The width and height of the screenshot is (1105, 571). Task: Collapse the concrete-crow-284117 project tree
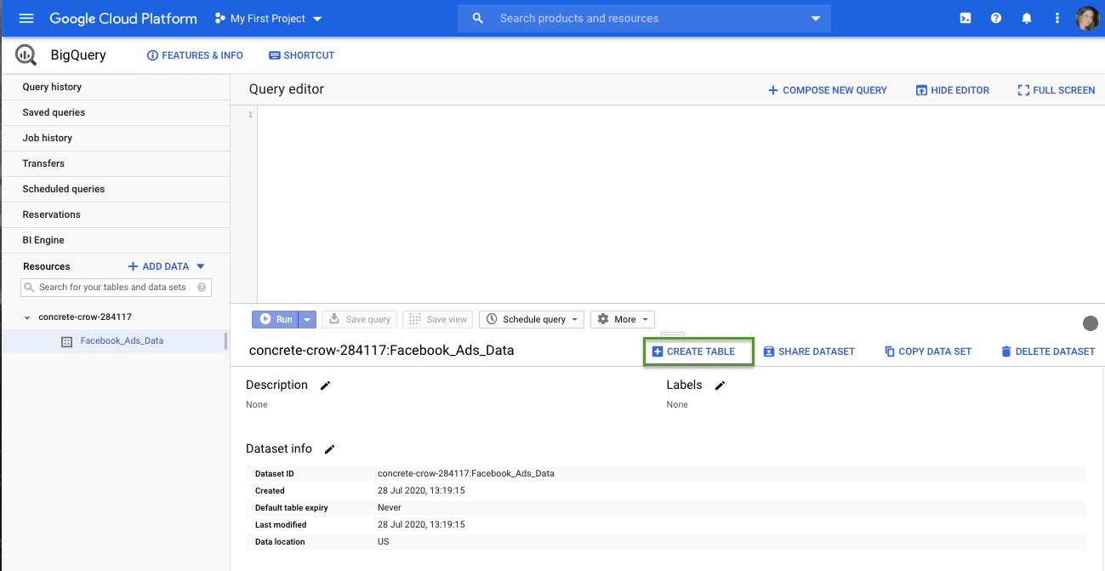coord(27,317)
